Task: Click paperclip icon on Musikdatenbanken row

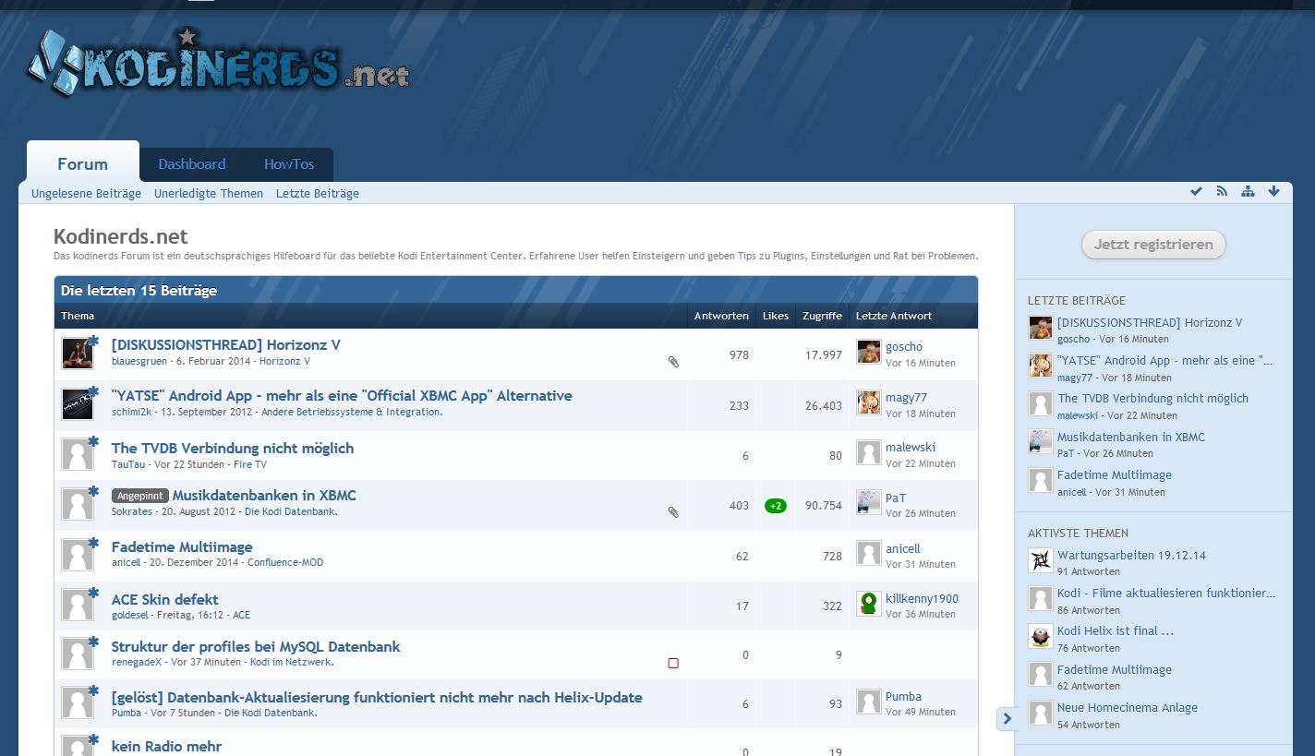Action: pos(673,511)
